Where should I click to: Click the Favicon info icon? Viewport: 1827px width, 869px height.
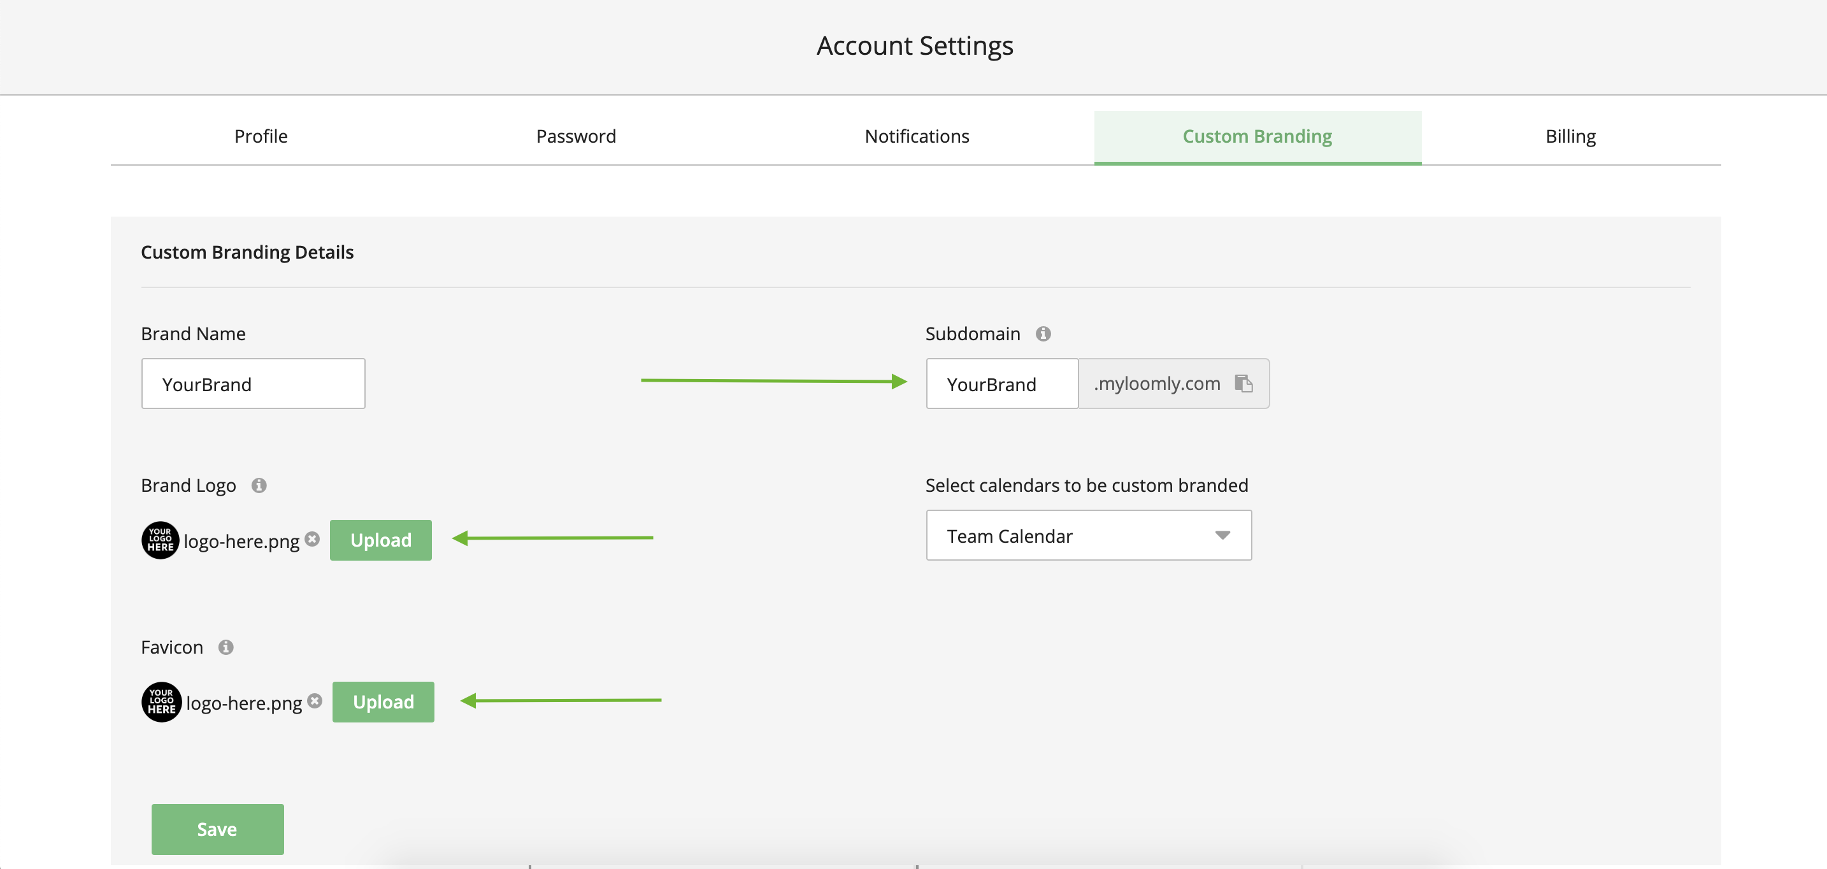coord(226,647)
